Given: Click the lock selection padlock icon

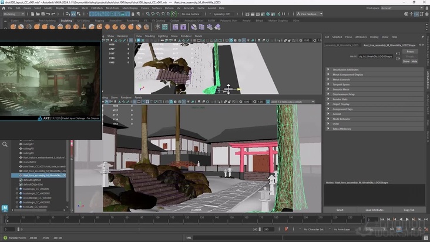Looking at the screenshot, I should (x=133, y=14).
